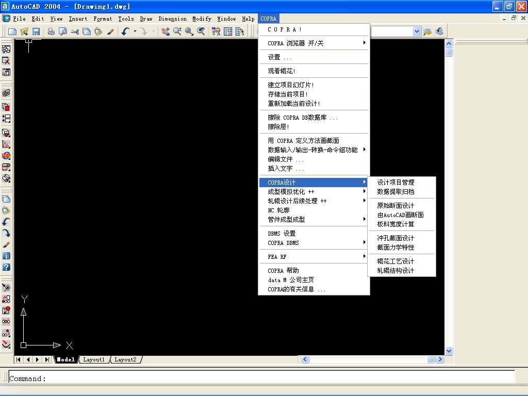Click the Layer Previous icon at far right

pyautogui.click(x=439, y=31)
